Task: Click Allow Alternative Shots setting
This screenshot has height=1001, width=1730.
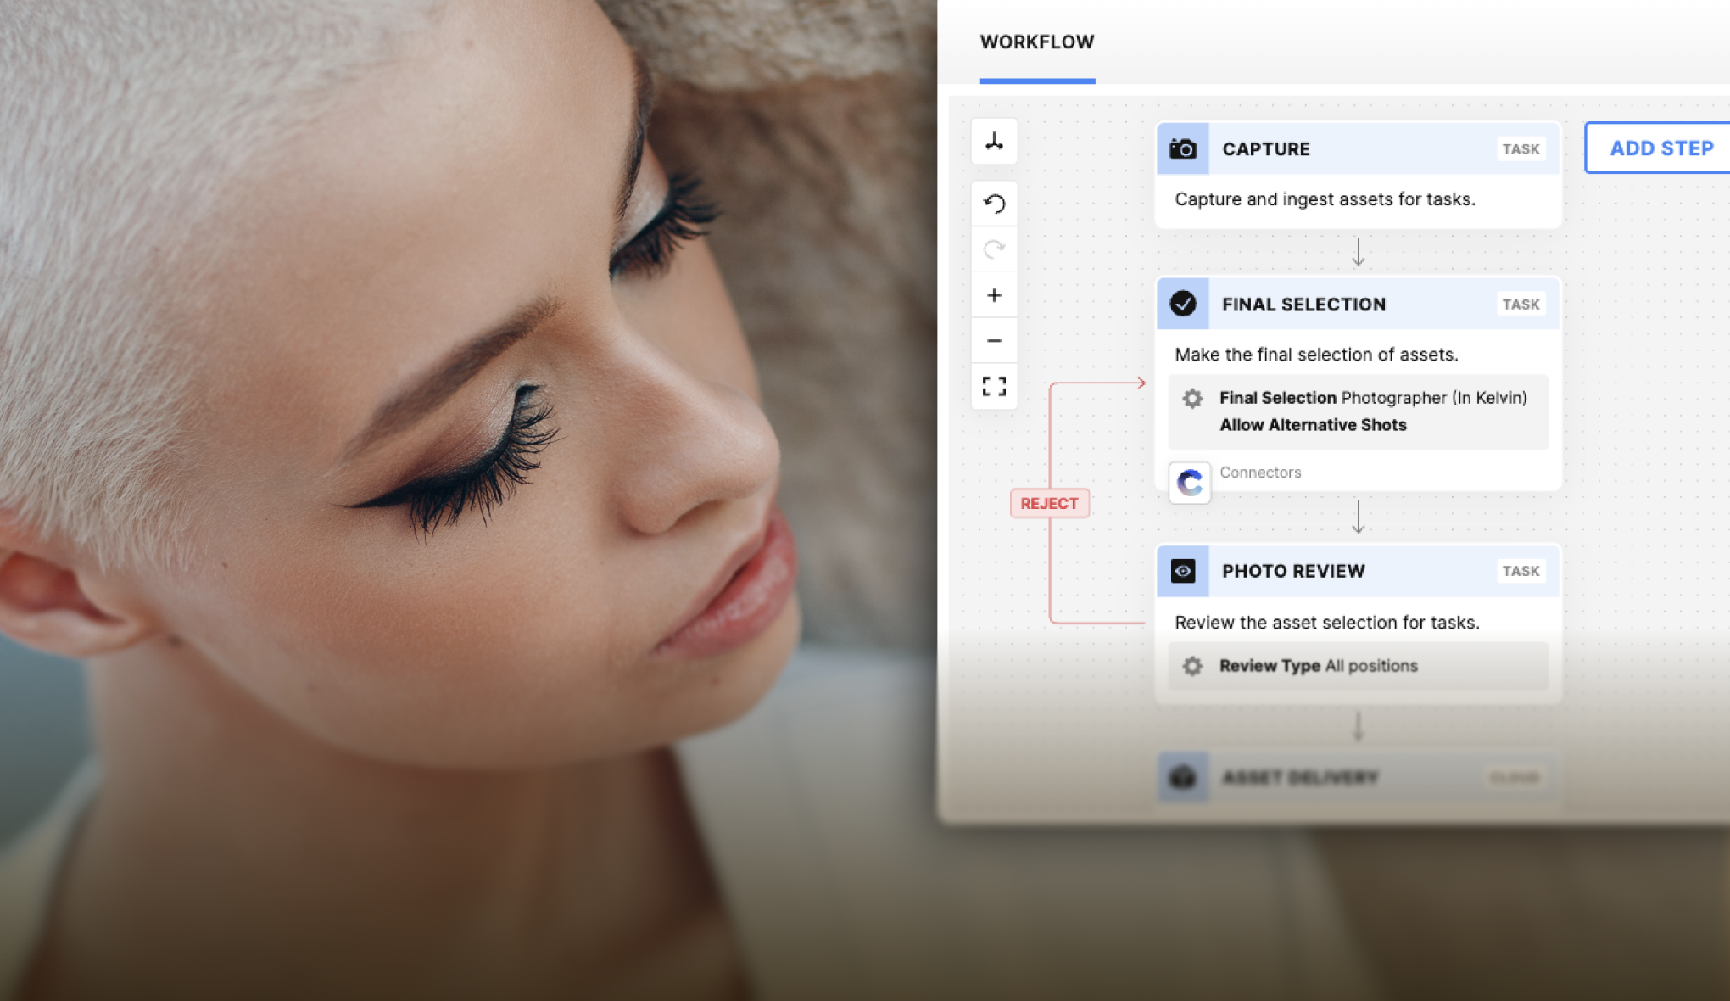Action: pos(1313,425)
